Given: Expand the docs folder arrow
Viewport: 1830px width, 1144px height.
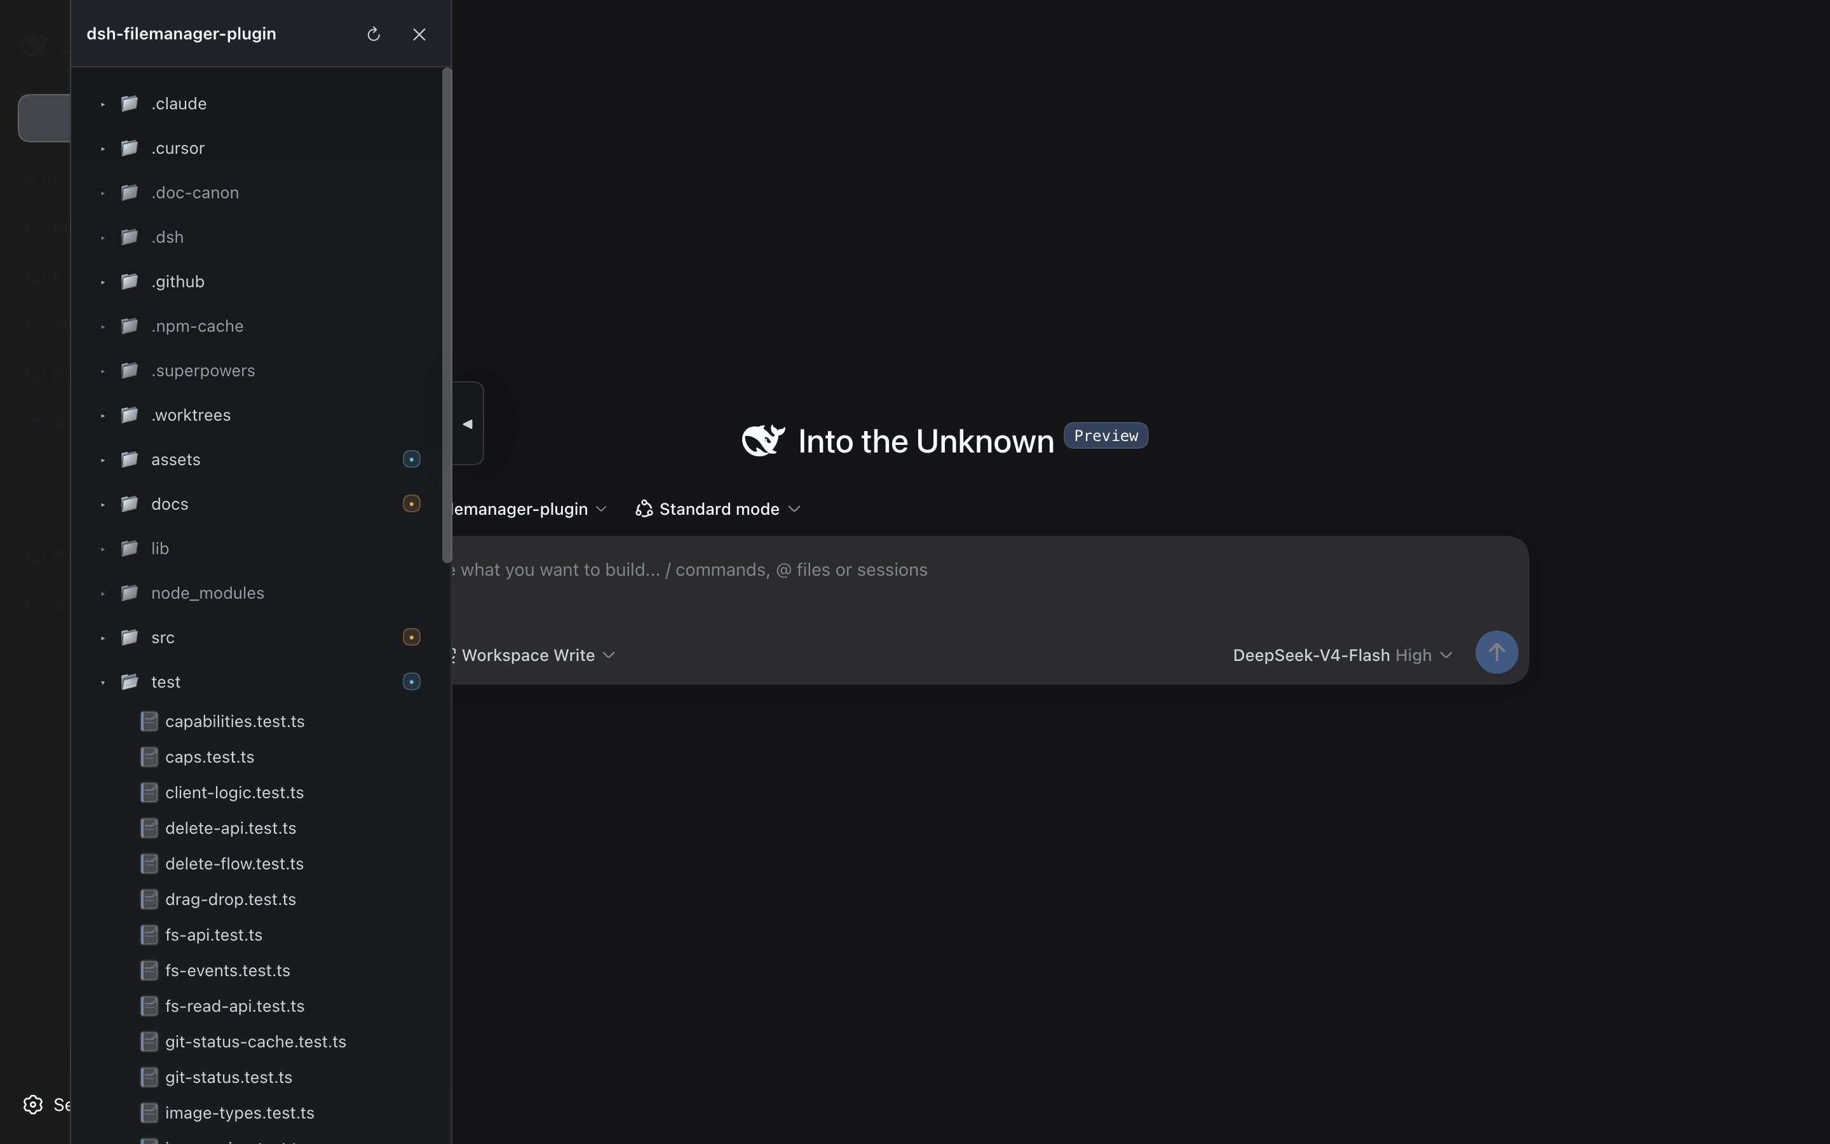Looking at the screenshot, I should [103, 505].
